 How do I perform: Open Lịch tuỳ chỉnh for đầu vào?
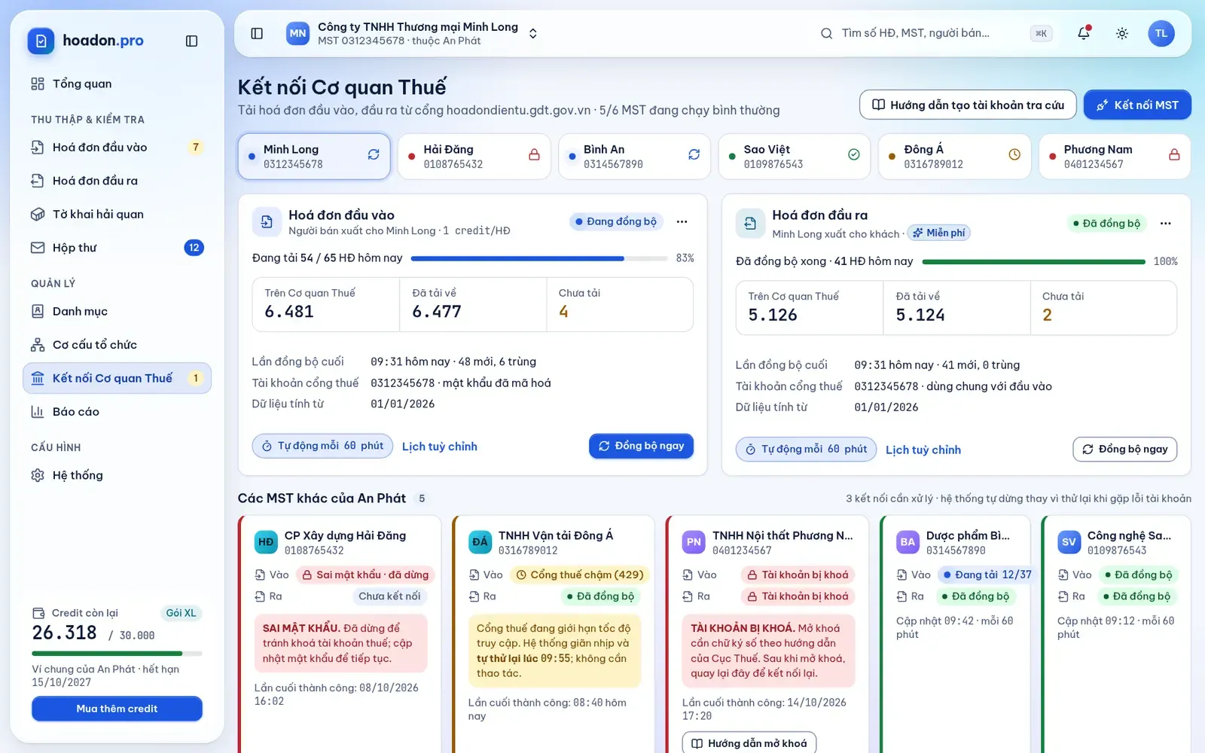[440, 447]
